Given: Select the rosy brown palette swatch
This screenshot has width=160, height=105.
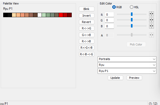Looking at the screenshot, I should tap(31, 15).
